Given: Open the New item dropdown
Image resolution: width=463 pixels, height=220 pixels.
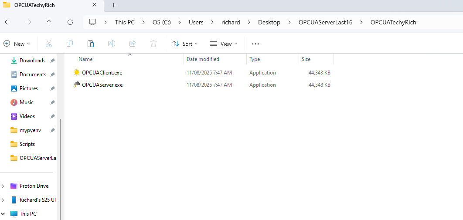Looking at the screenshot, I should point(17,44).
